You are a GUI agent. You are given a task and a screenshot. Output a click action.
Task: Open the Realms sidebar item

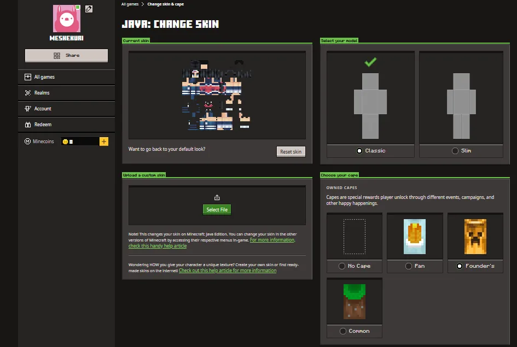pyautogui.click(x=67, y=93)
